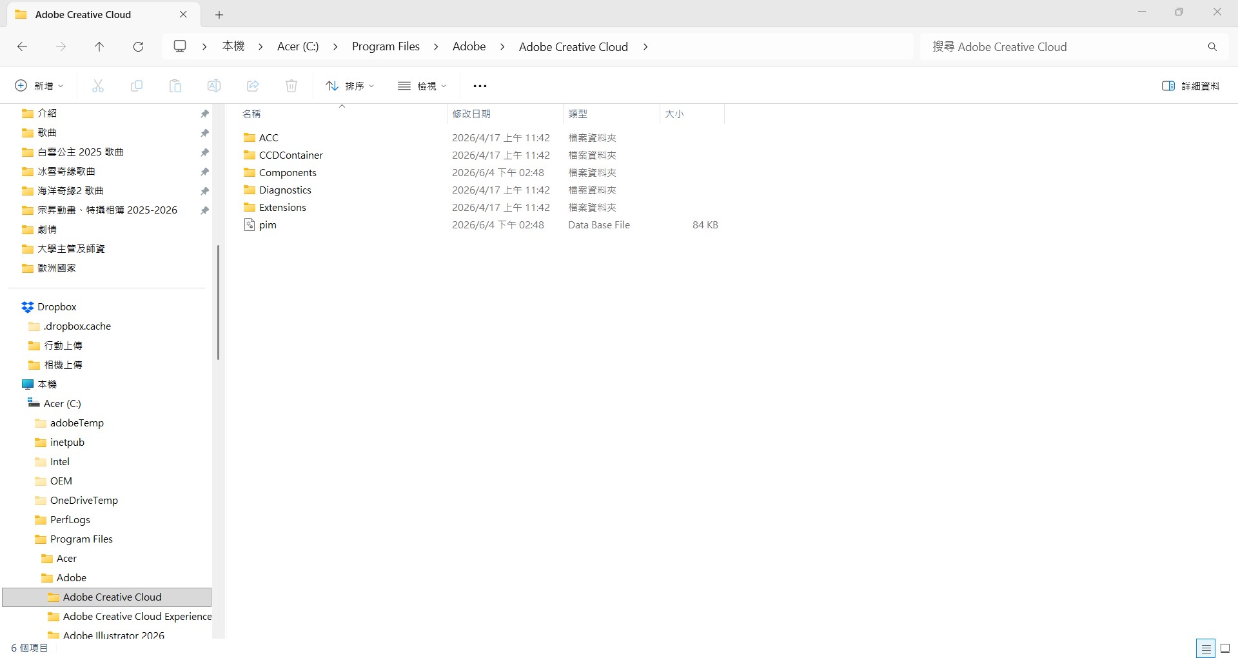
Task: Click the Paste clipboard icon
Action: point(175,86)
